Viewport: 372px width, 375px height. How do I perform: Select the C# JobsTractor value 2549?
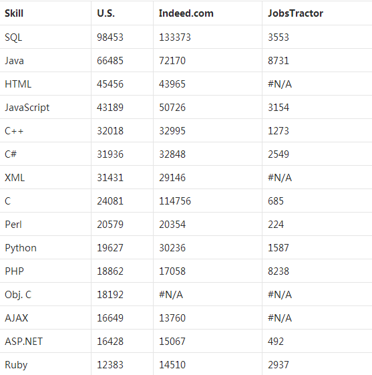point(278,154)
